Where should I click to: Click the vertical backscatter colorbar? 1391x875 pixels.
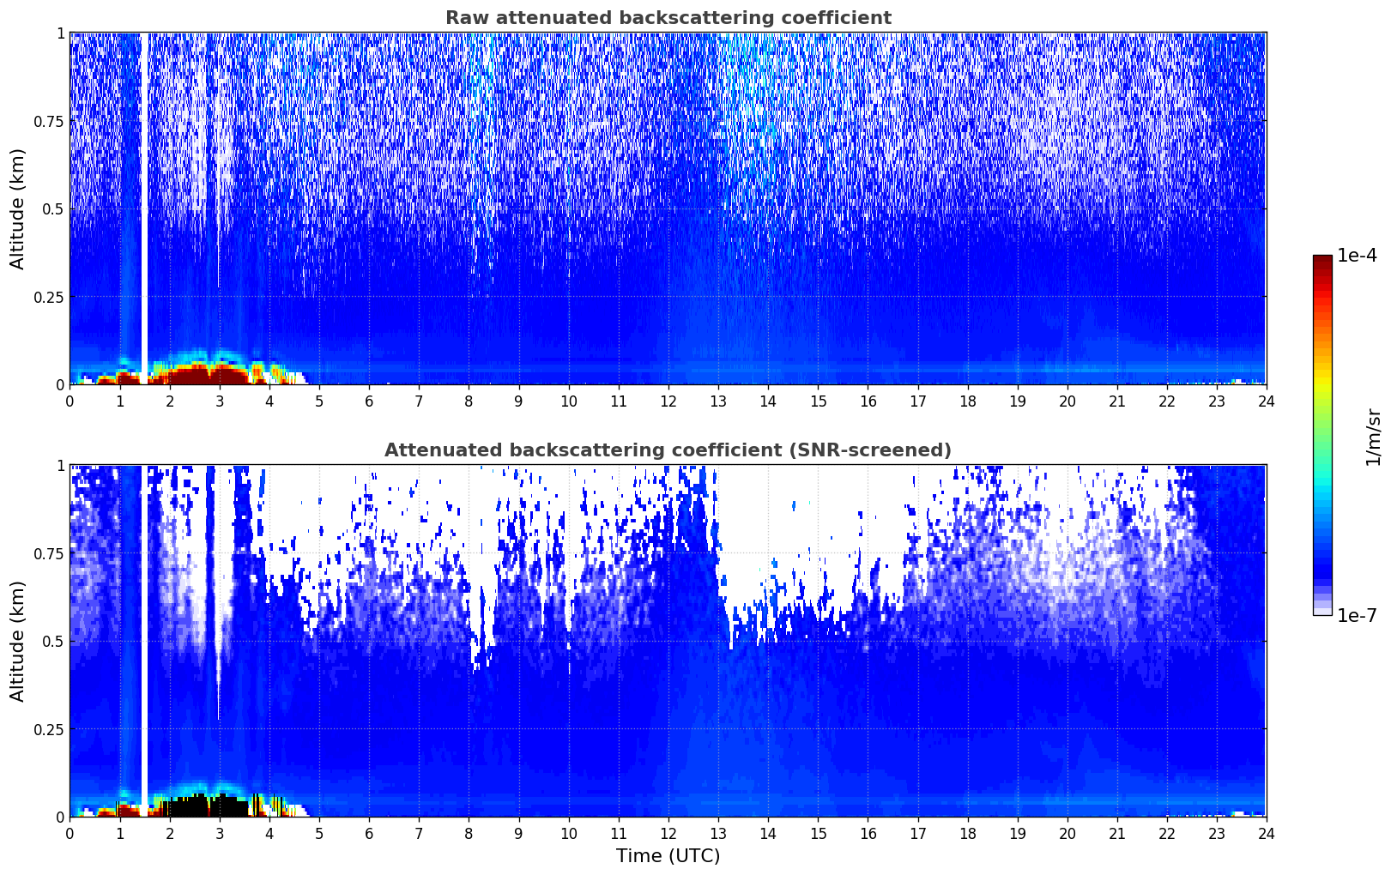(1322, 435)
